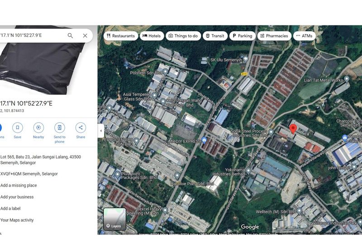Click the search magnifier icon

pyautogui.click(x=70, y=36)
